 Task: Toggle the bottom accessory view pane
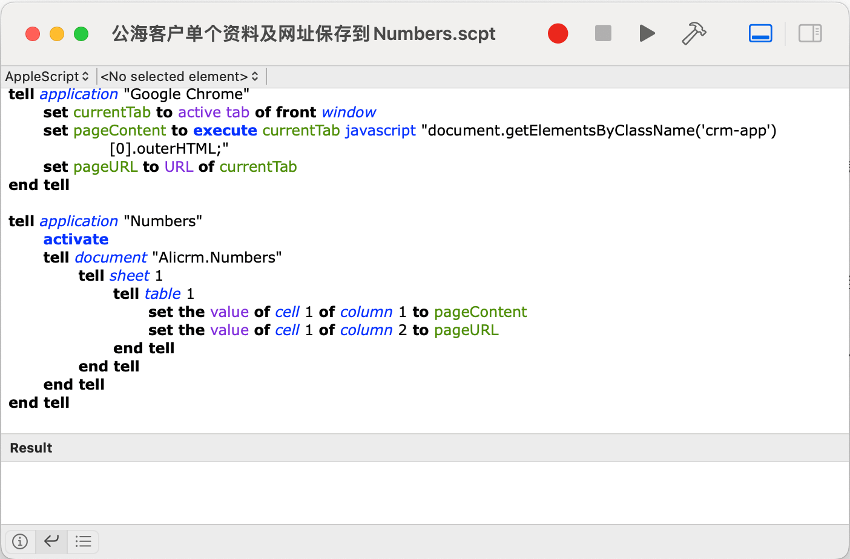(x=760, y=33)
